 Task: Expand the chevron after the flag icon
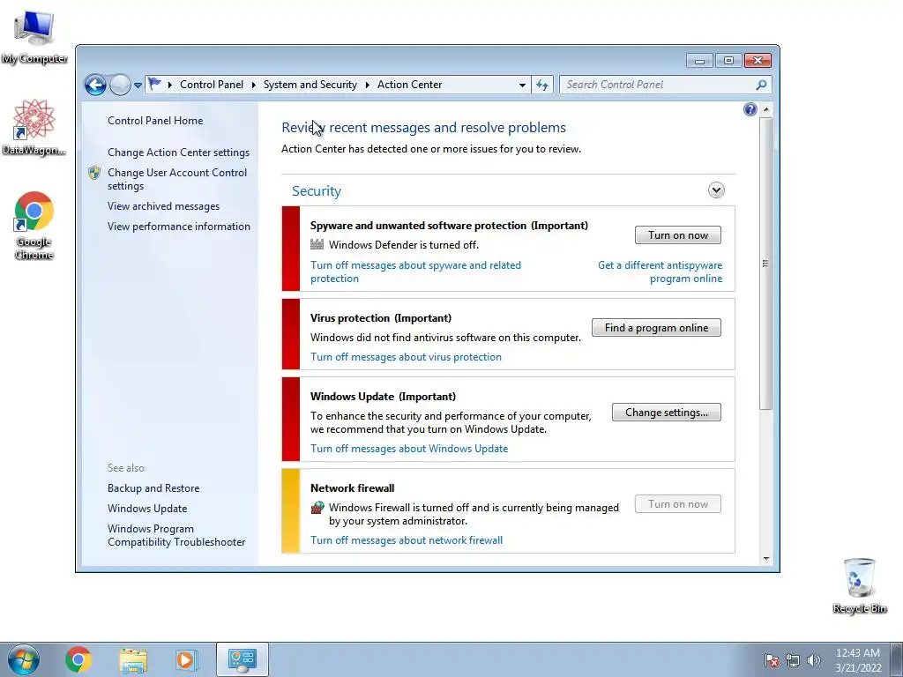point(170,85)
